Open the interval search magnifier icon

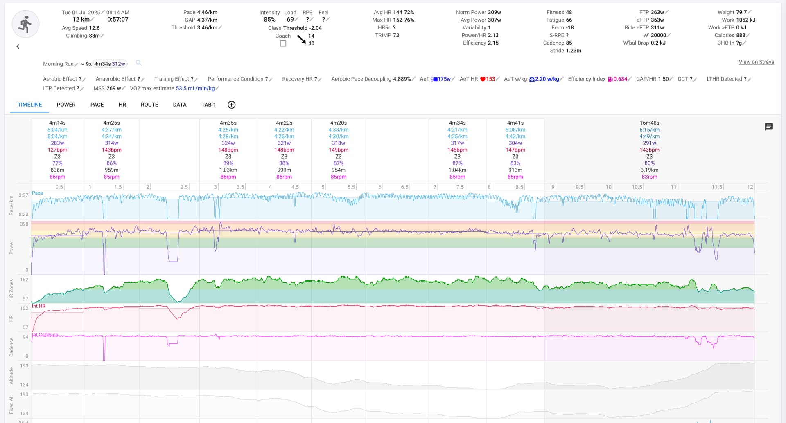(139, 63)
